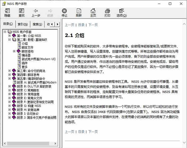This screenshot has height=148, width=187.
Task: Click the tree scrollbar left arrow
Action: pos(5,143)
